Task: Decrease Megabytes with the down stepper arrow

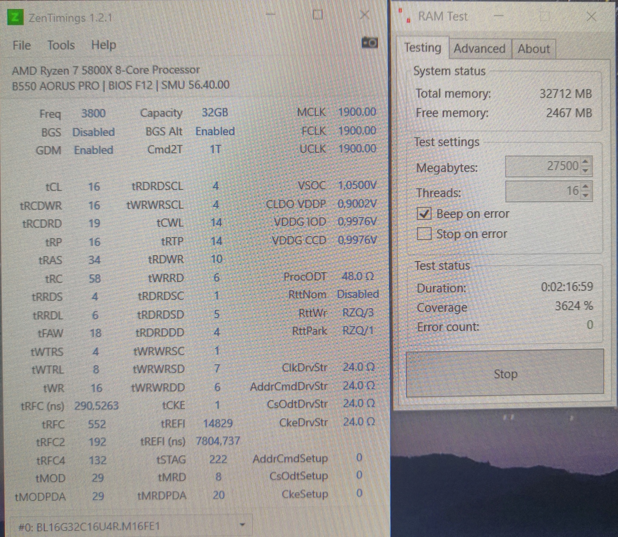Action: pos(586,171)
